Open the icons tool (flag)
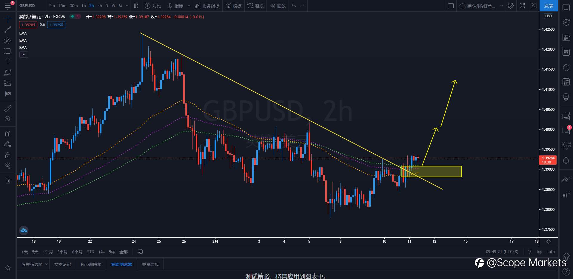Viewport: 573px width, 279px height. 8,94
